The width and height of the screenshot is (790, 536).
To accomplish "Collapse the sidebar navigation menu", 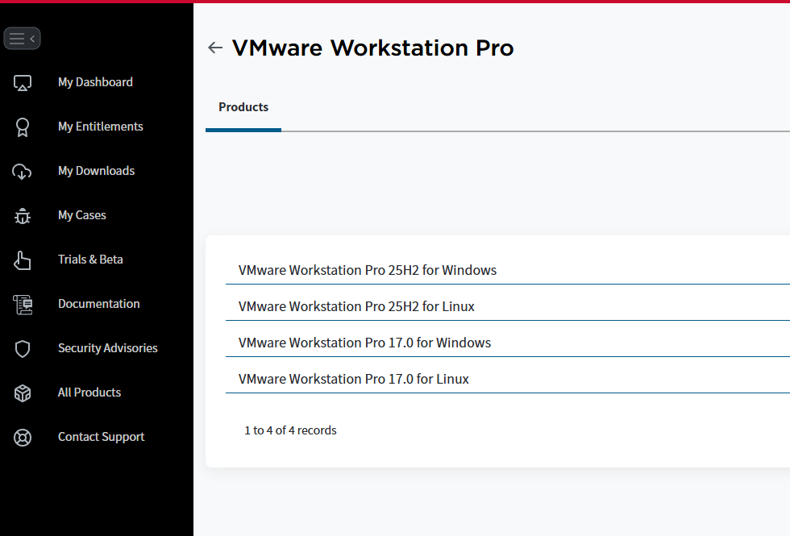I will pyautogui.click(x=22, y=39).
